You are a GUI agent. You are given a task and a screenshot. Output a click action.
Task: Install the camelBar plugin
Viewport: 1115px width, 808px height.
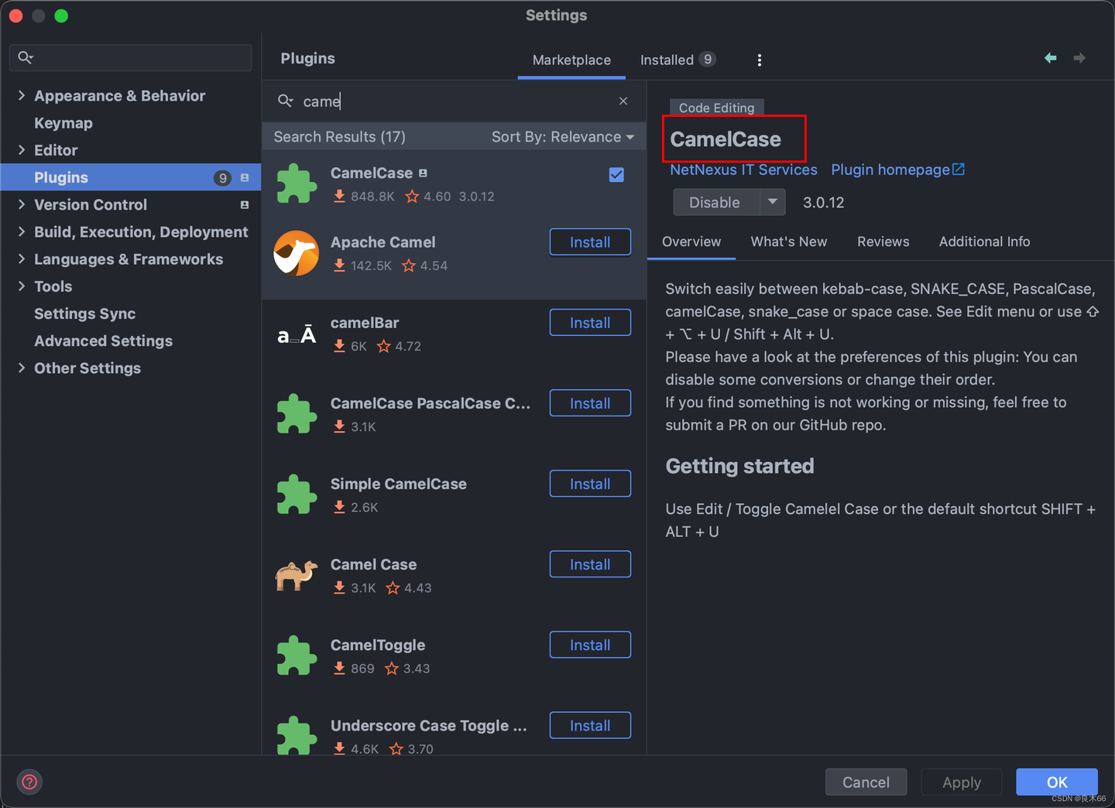point(590,323)
